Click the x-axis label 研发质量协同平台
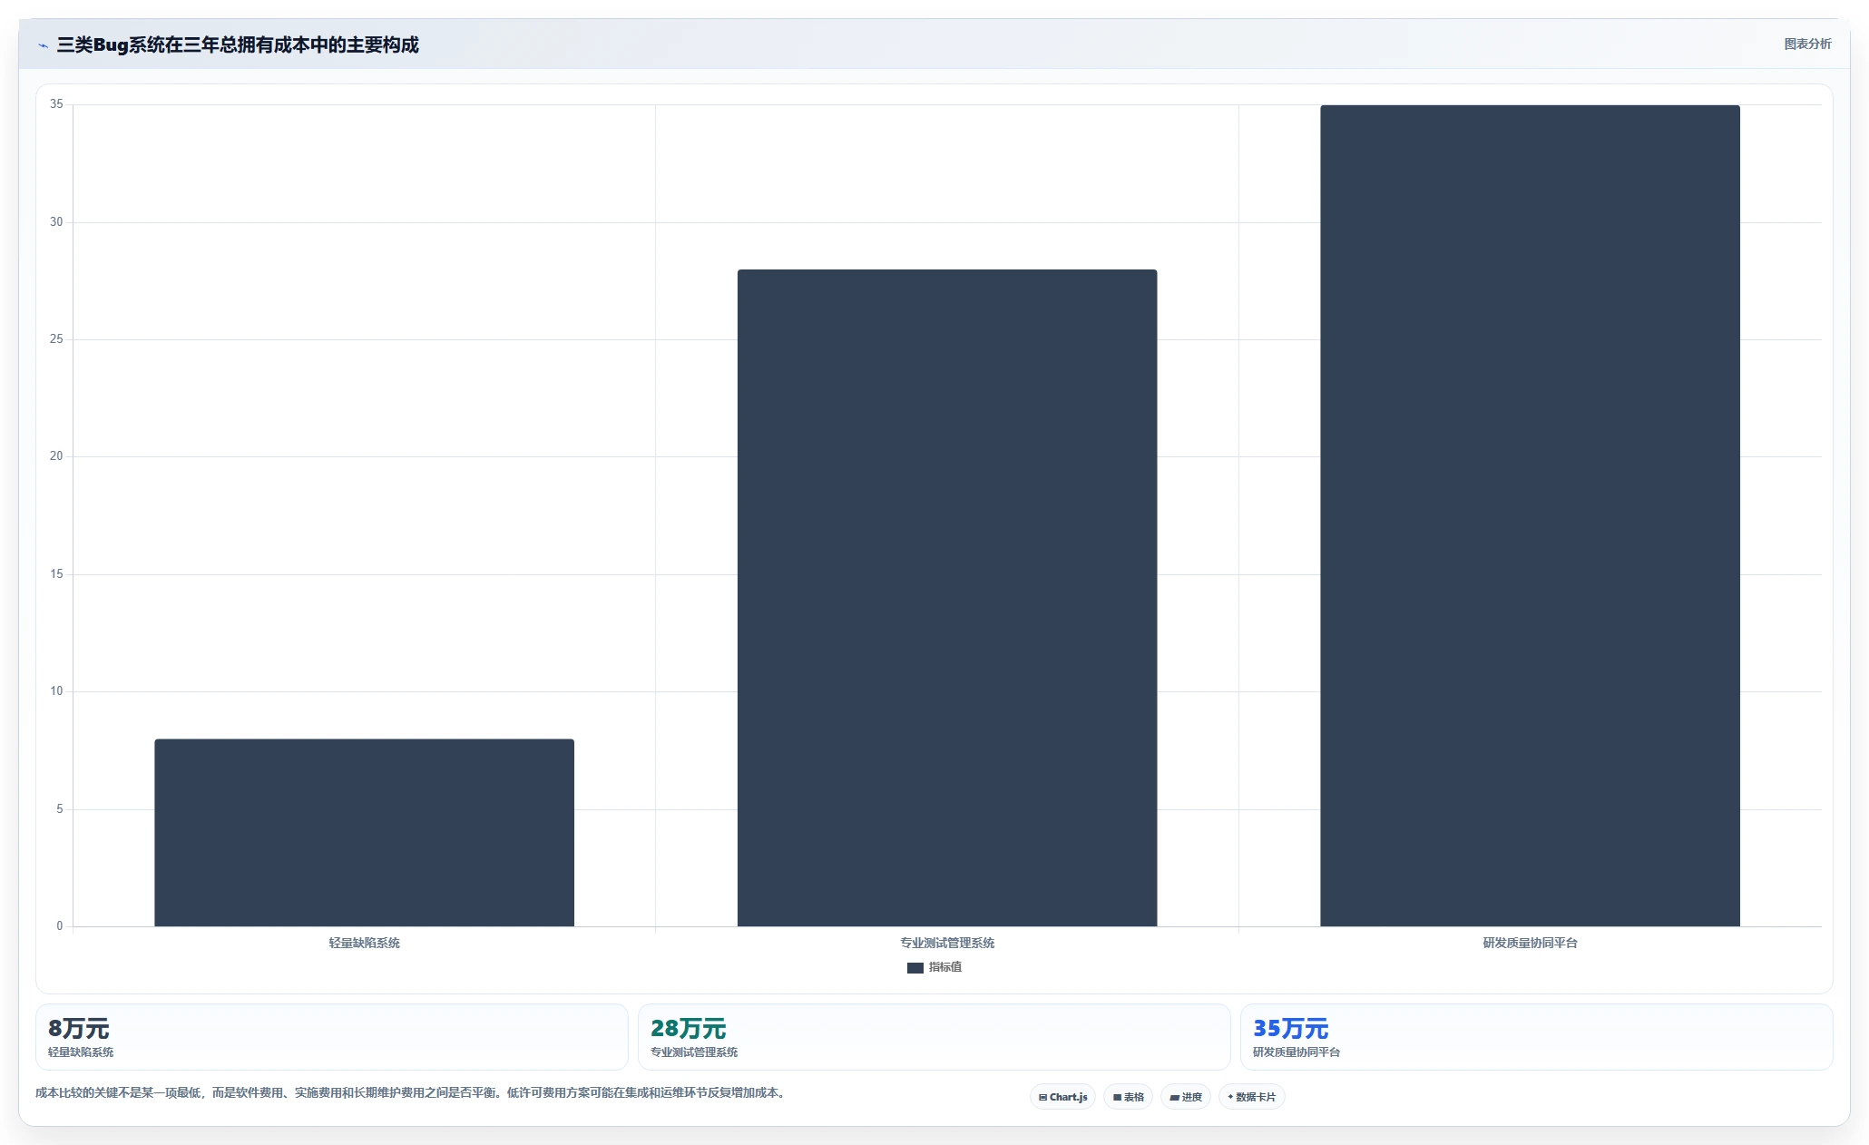 click(x=1530, y=943)
